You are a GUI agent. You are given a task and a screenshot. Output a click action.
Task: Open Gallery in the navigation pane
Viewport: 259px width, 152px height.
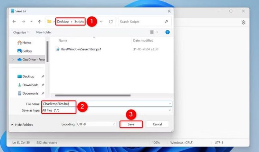(x=27, y=51)
